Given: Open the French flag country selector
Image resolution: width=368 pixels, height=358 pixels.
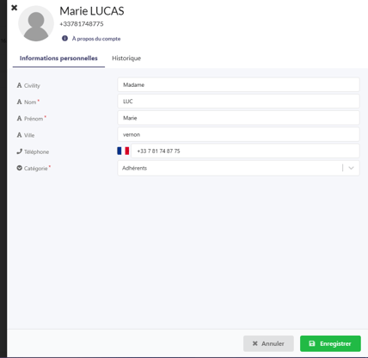Looking at the screenshot, I should [x=123, y=151].
